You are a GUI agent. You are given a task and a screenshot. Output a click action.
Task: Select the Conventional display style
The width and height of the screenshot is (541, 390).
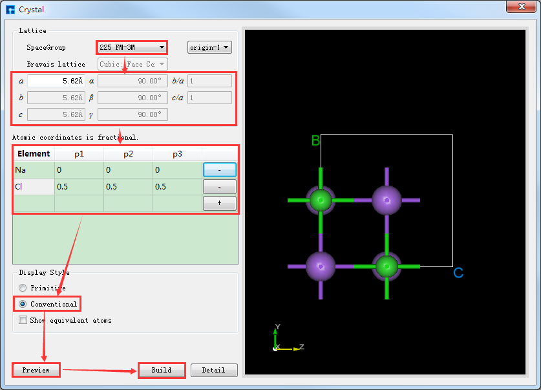tap(23, 304)
